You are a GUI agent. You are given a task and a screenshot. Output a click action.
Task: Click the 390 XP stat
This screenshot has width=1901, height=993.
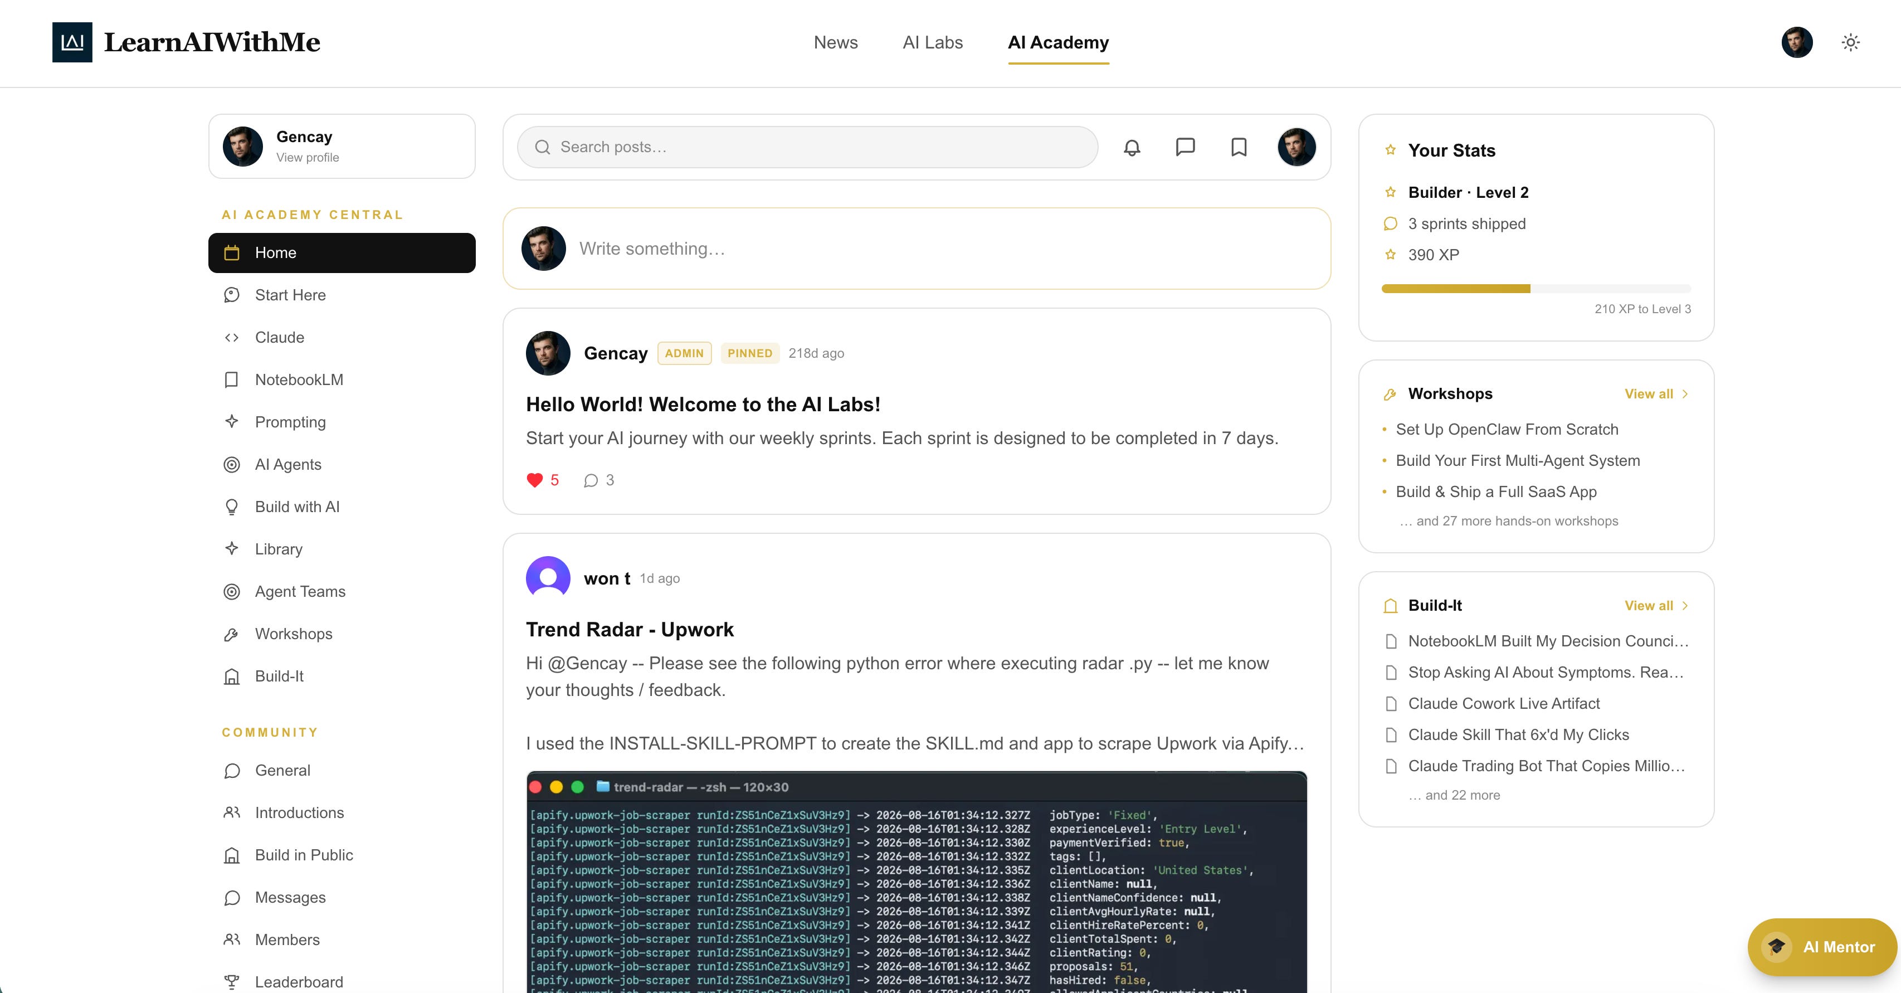tap(1433, 255)
